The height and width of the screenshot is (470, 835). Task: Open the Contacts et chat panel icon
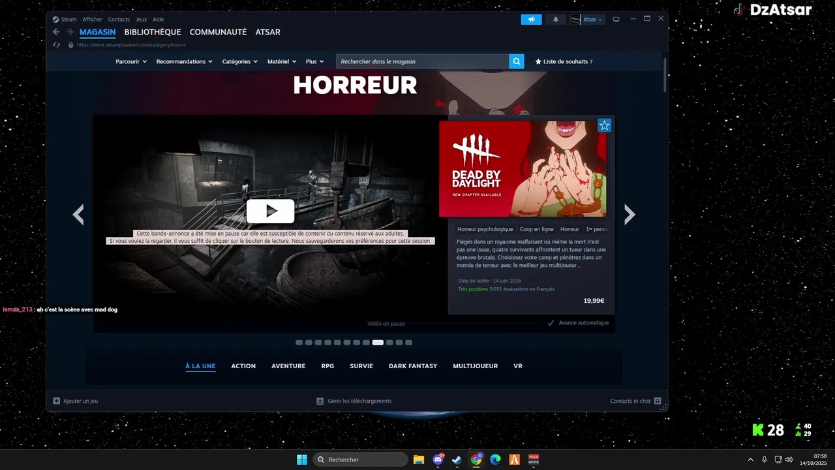(658, 401)
